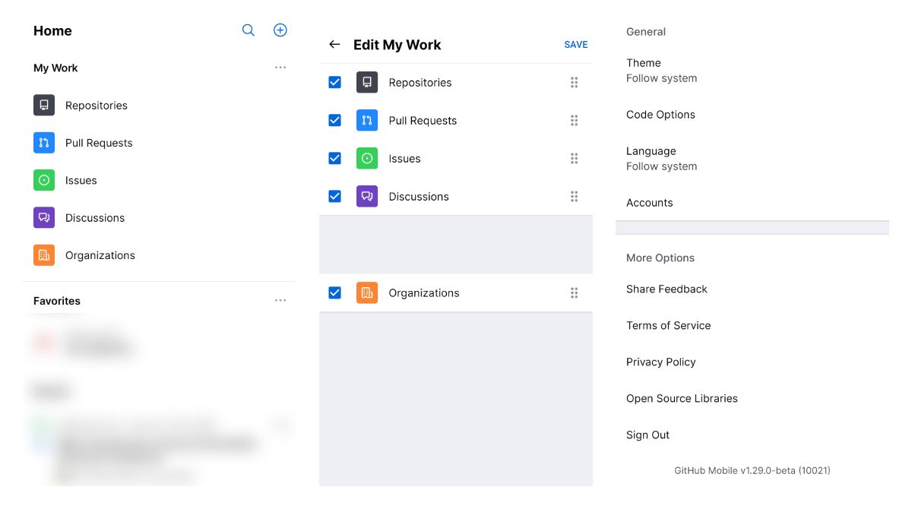The image size is (912, 509).
Task: Open Repositories icon in Home list
Action: coord(44,105)
